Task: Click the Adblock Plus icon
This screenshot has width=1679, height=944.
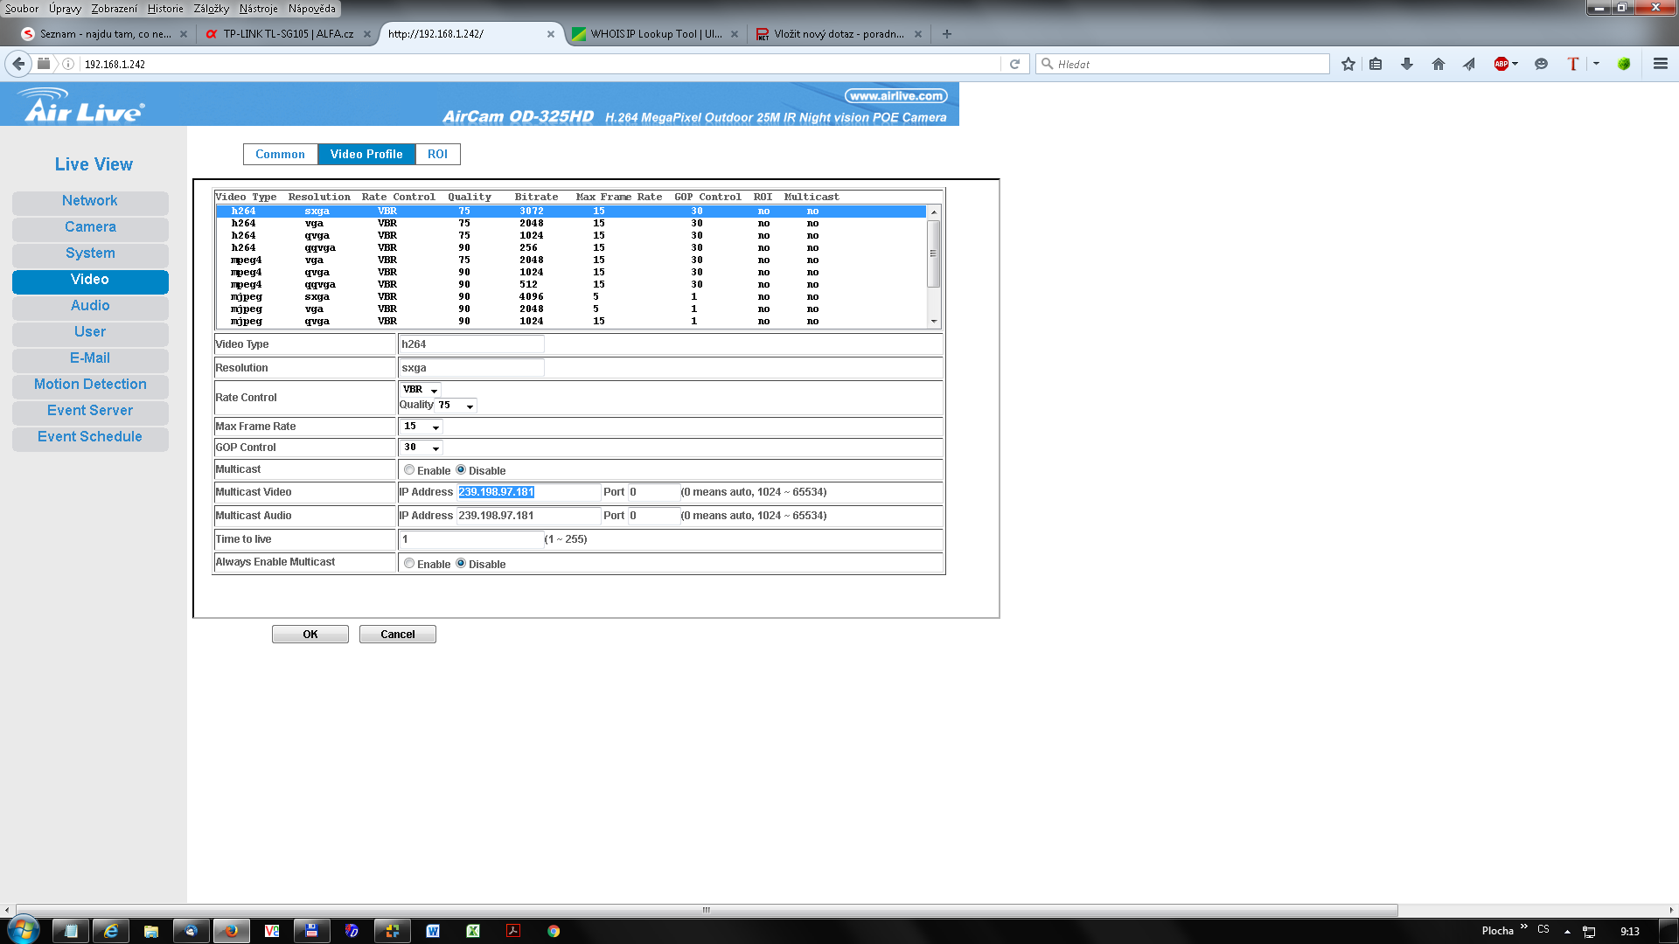Action: (x=1501, y=64)
